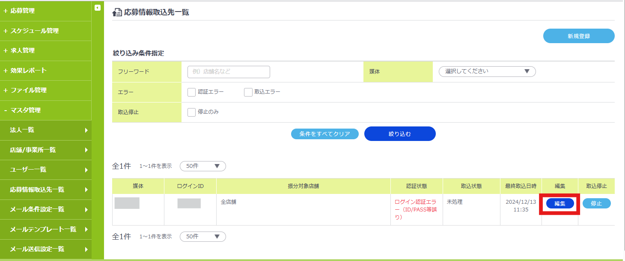The width and height of the screenshot is (625, 261).
Task: Click the 停止 button in the table row
Action: tap(596, 204)
